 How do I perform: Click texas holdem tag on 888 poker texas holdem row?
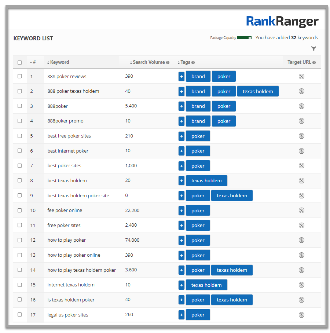point(258,91)
